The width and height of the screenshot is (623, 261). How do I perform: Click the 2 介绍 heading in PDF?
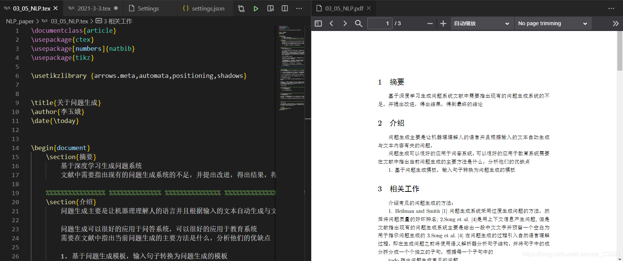pos(391,123)
